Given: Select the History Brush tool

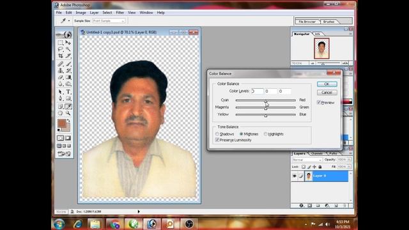Looking at the screenshot, I should pyautogui.click(x=68, y=71).
